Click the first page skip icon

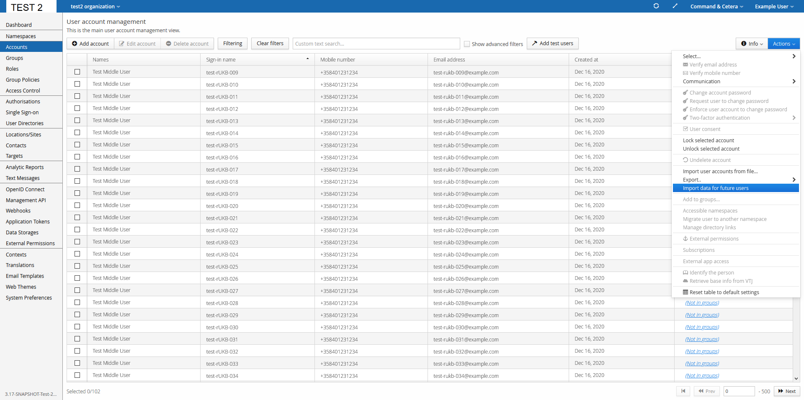683,391
